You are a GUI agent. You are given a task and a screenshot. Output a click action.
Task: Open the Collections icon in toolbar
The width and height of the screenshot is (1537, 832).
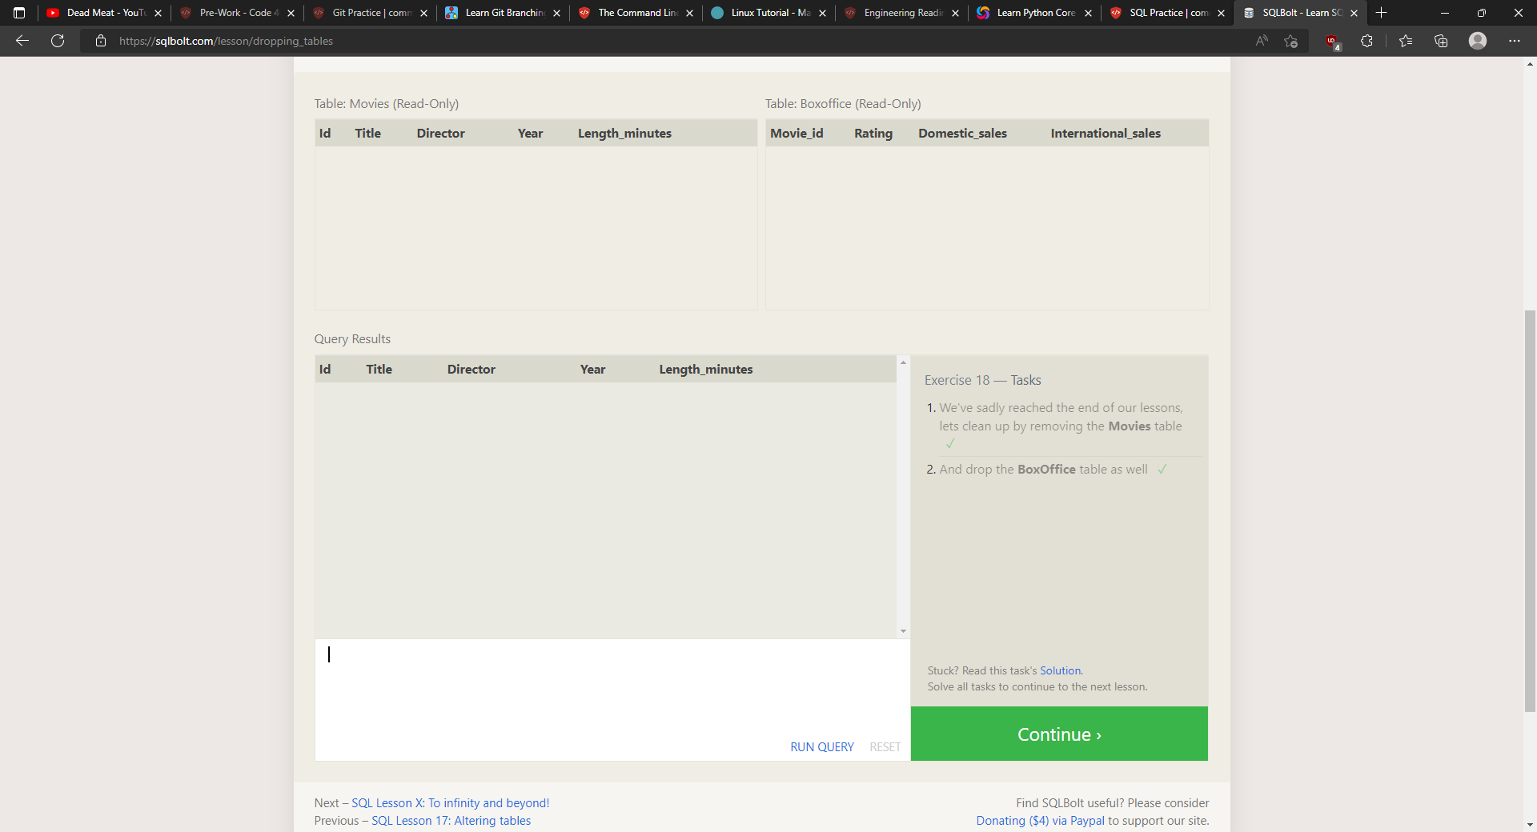point(1441,41)
